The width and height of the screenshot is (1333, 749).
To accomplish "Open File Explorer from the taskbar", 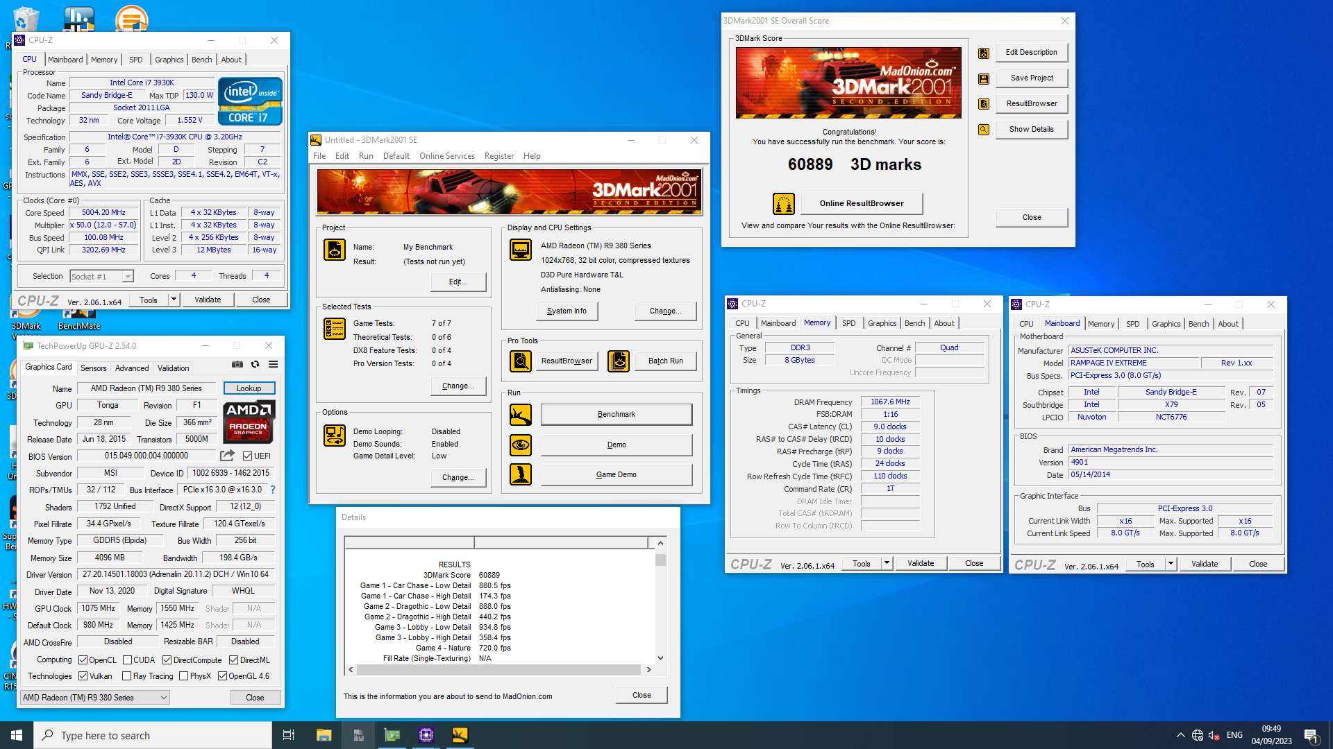I will click(x=324, y=735).
